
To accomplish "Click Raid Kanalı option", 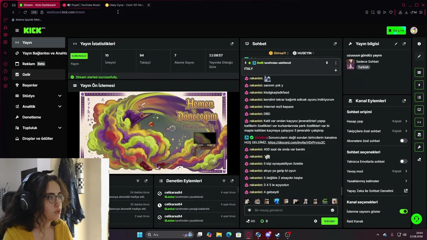I will (x=355, y=221).
